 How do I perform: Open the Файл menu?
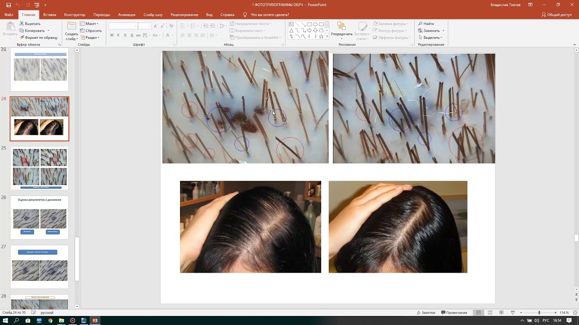pyautogui.click(x=9, y=14)
